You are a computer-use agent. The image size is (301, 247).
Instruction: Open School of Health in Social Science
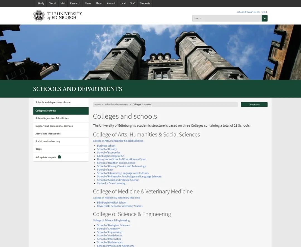(x=116, y=163)
